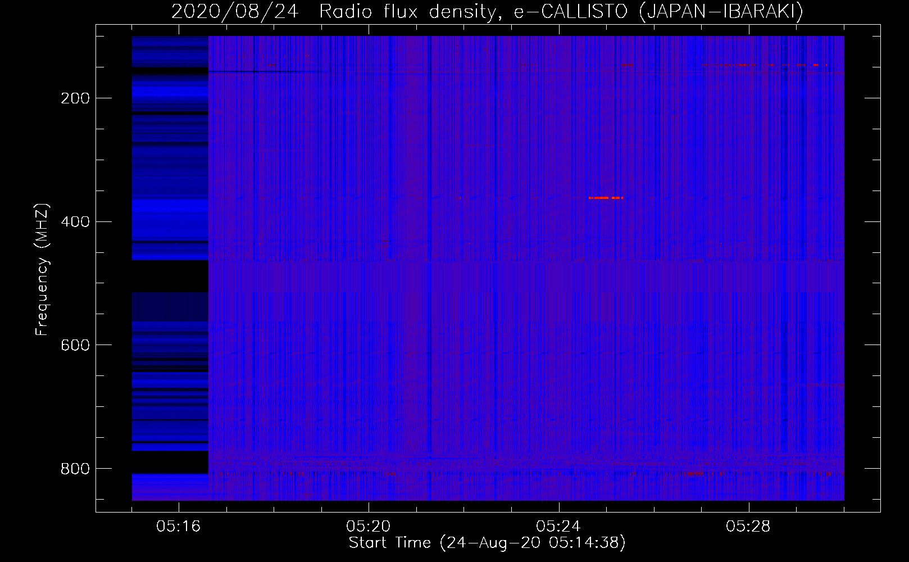This screenshot has width=909, height=562.
Task: Click the 600 frequency tick label
Action: (75, 345)
